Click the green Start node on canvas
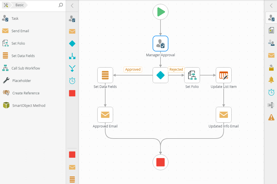The width and height of the screenshot is (277, 184). pyautogui.click(x=161, y=12)
